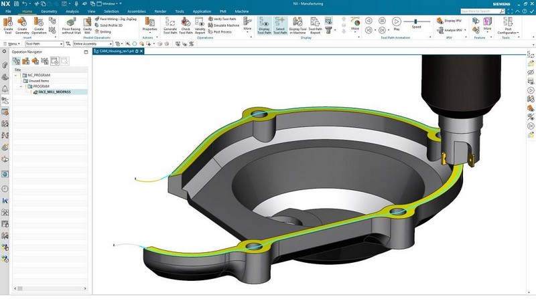
Task: Open the Tool Path selection filter combo
Action: coord(44,44)
